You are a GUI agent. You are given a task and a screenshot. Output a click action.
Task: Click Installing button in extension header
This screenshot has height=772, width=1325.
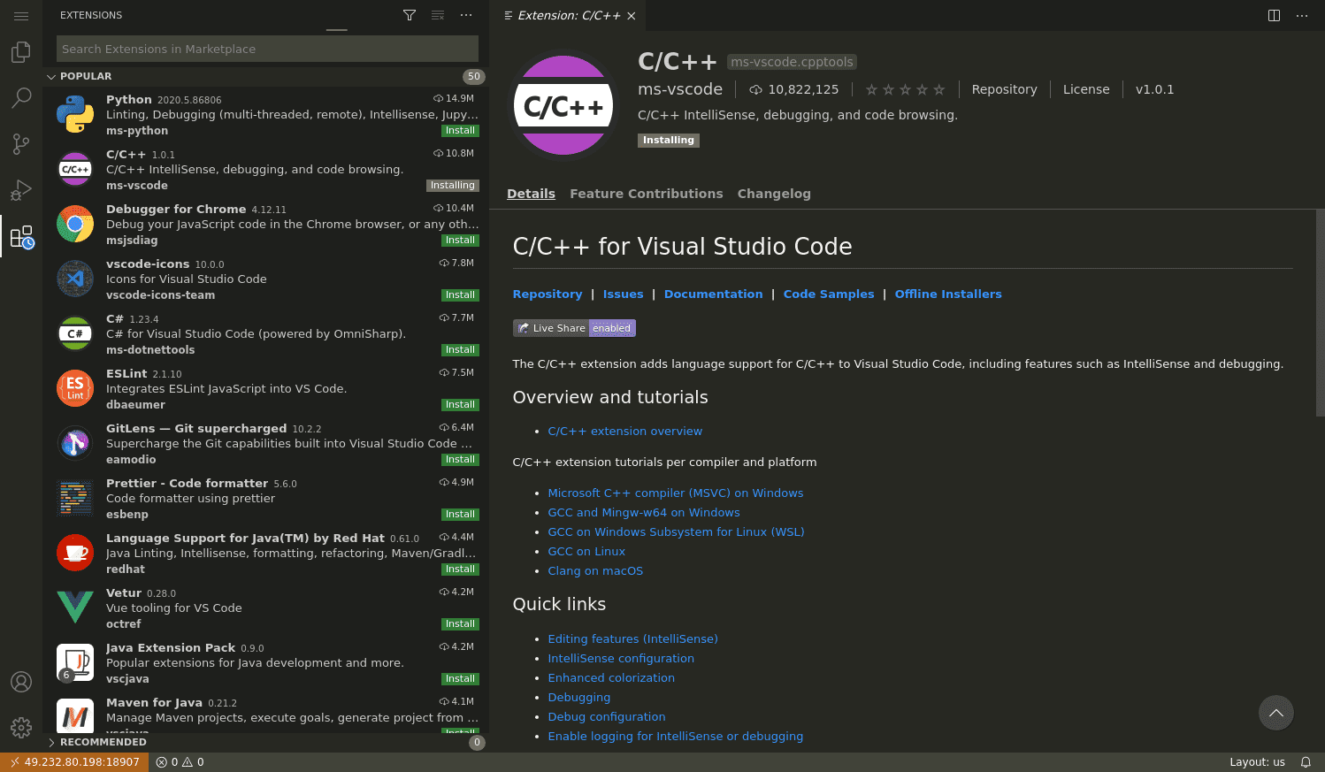coord(669,141)
